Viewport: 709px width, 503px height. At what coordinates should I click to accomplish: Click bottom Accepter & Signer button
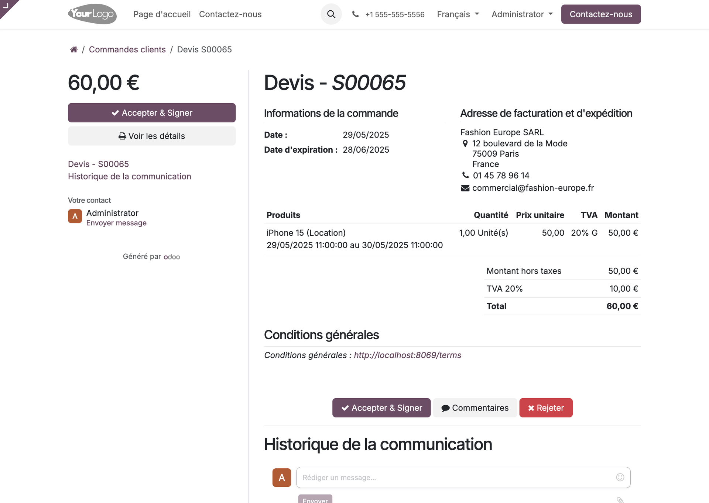coord(381,407)
